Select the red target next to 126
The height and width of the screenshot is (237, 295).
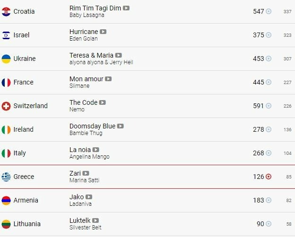(269, 177)
